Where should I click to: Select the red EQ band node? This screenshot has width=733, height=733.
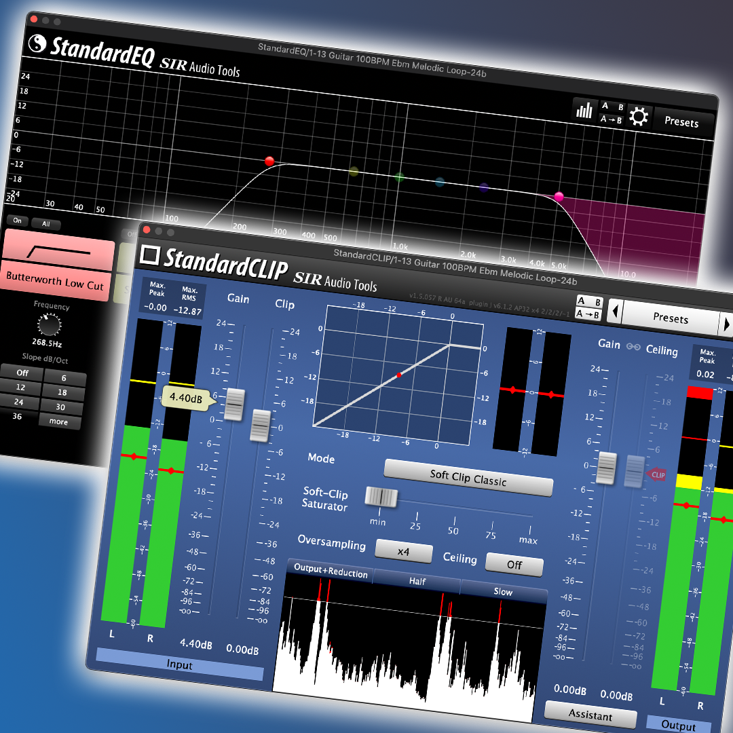point(269,162)
